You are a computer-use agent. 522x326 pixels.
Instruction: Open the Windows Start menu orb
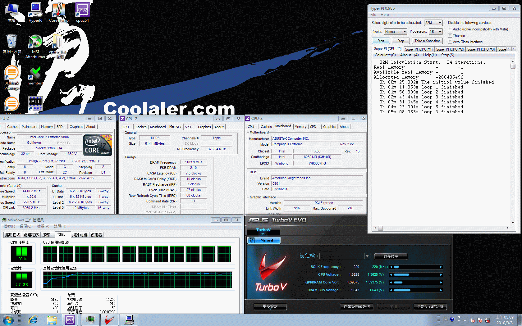(x=8, y=320)
